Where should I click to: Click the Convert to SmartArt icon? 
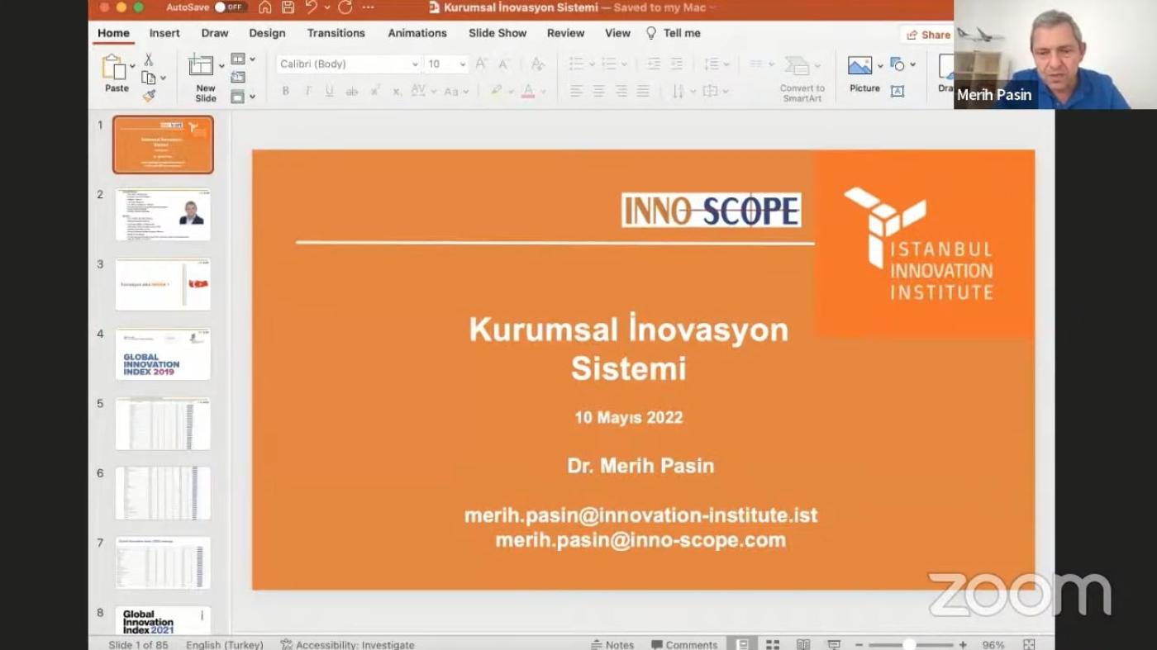[x=798, y=65]
